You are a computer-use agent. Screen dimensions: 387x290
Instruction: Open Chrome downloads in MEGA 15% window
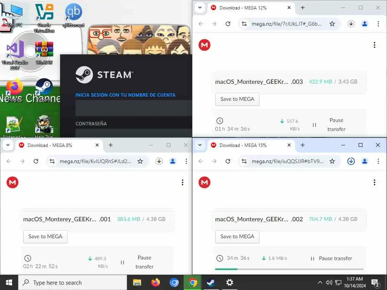[x=351, y=161]
